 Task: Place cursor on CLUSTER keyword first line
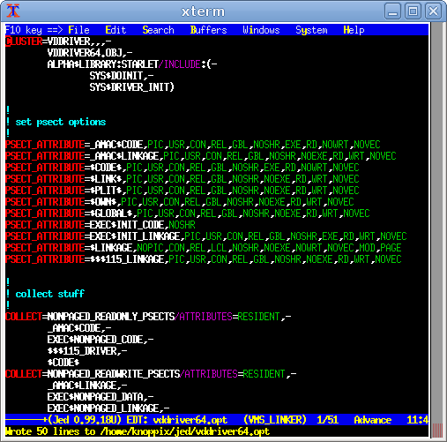[24, 41]
